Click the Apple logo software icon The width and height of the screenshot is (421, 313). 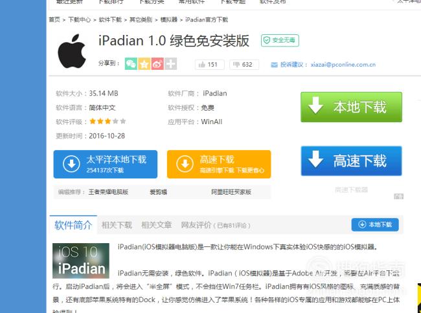click(x=72, y=51)
